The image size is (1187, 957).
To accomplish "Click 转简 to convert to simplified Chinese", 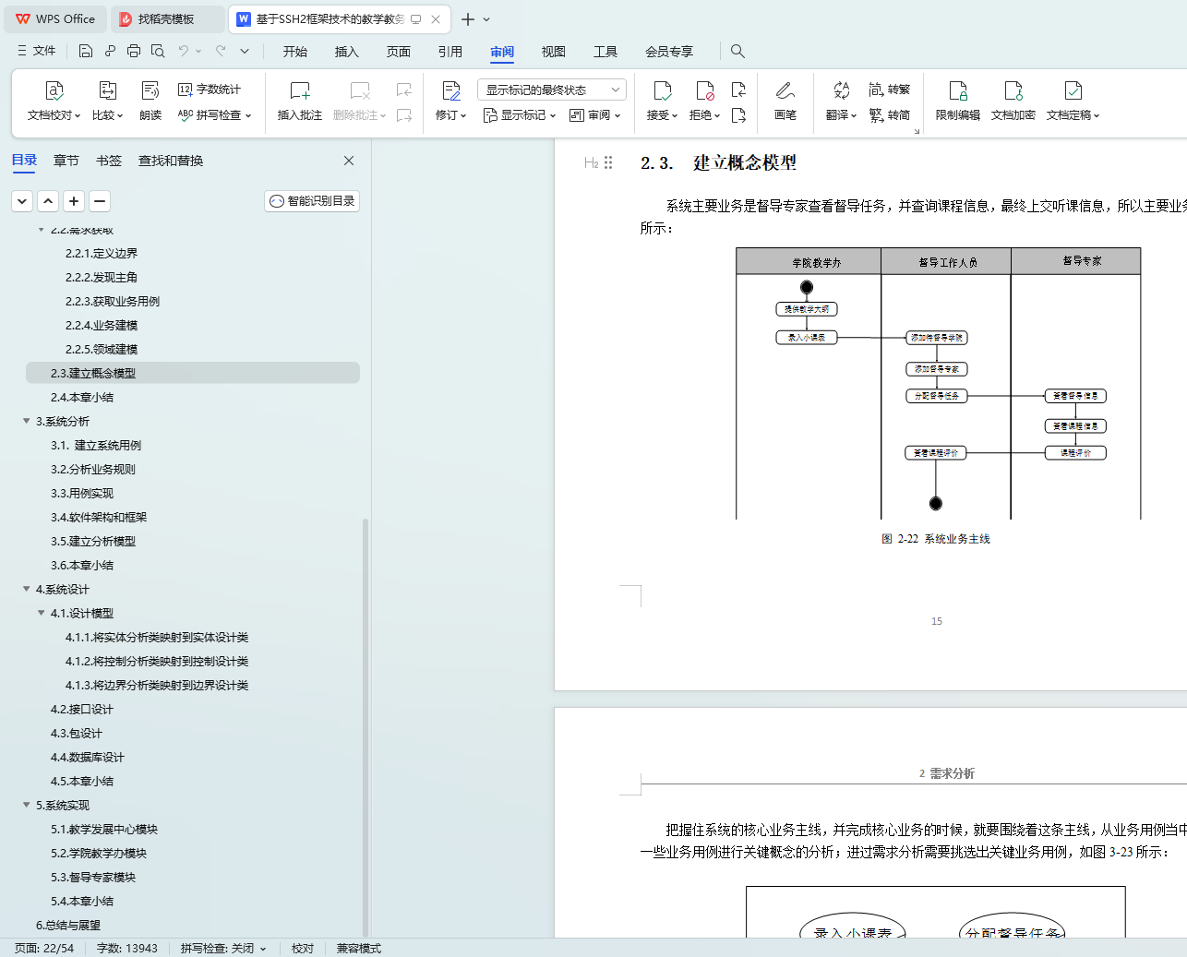I will 890,115.
